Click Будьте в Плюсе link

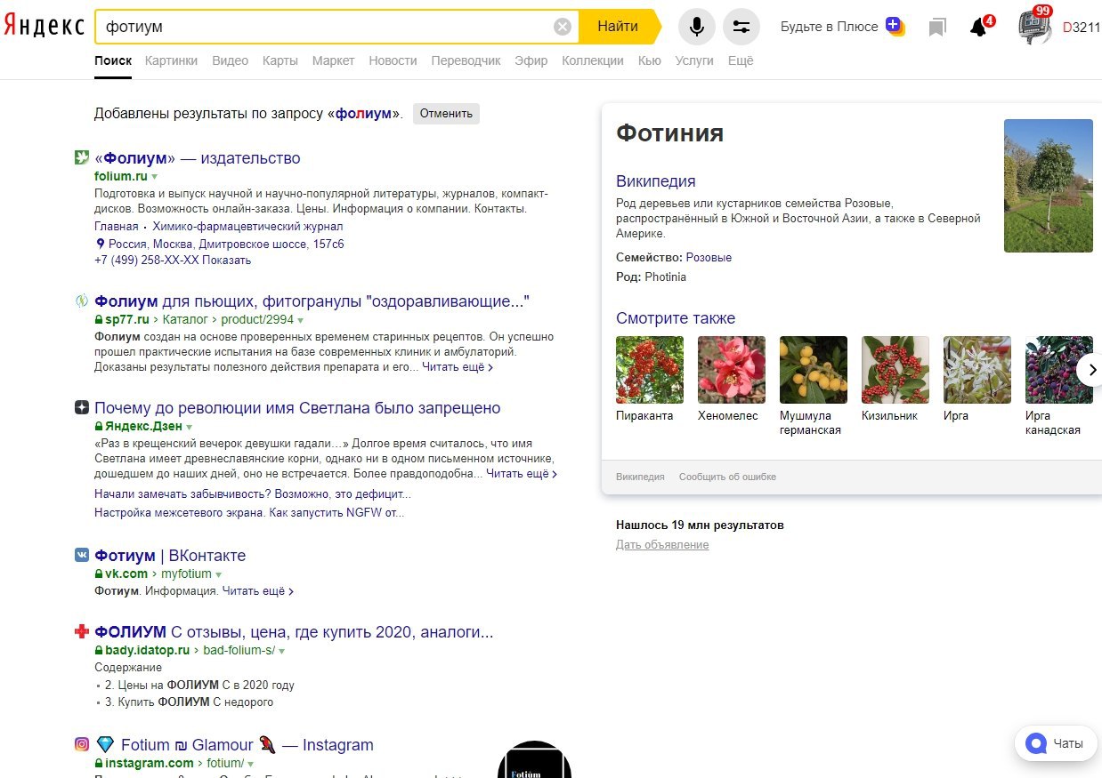point(830,27)
